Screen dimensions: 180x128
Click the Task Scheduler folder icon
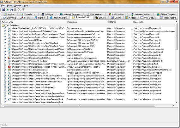3,25
